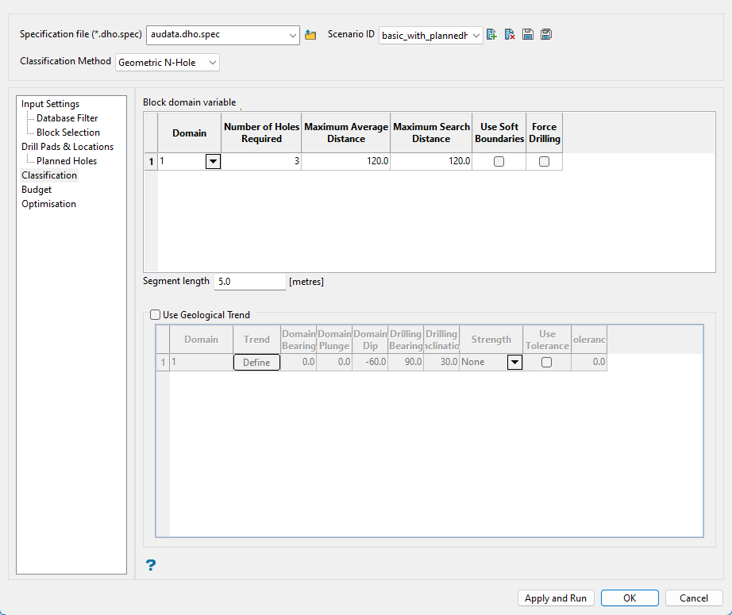The width and height of the screenshot is (732, 615).
Task: Open the Domain dropdown in row 1
Action: click(x=213, y=162)
